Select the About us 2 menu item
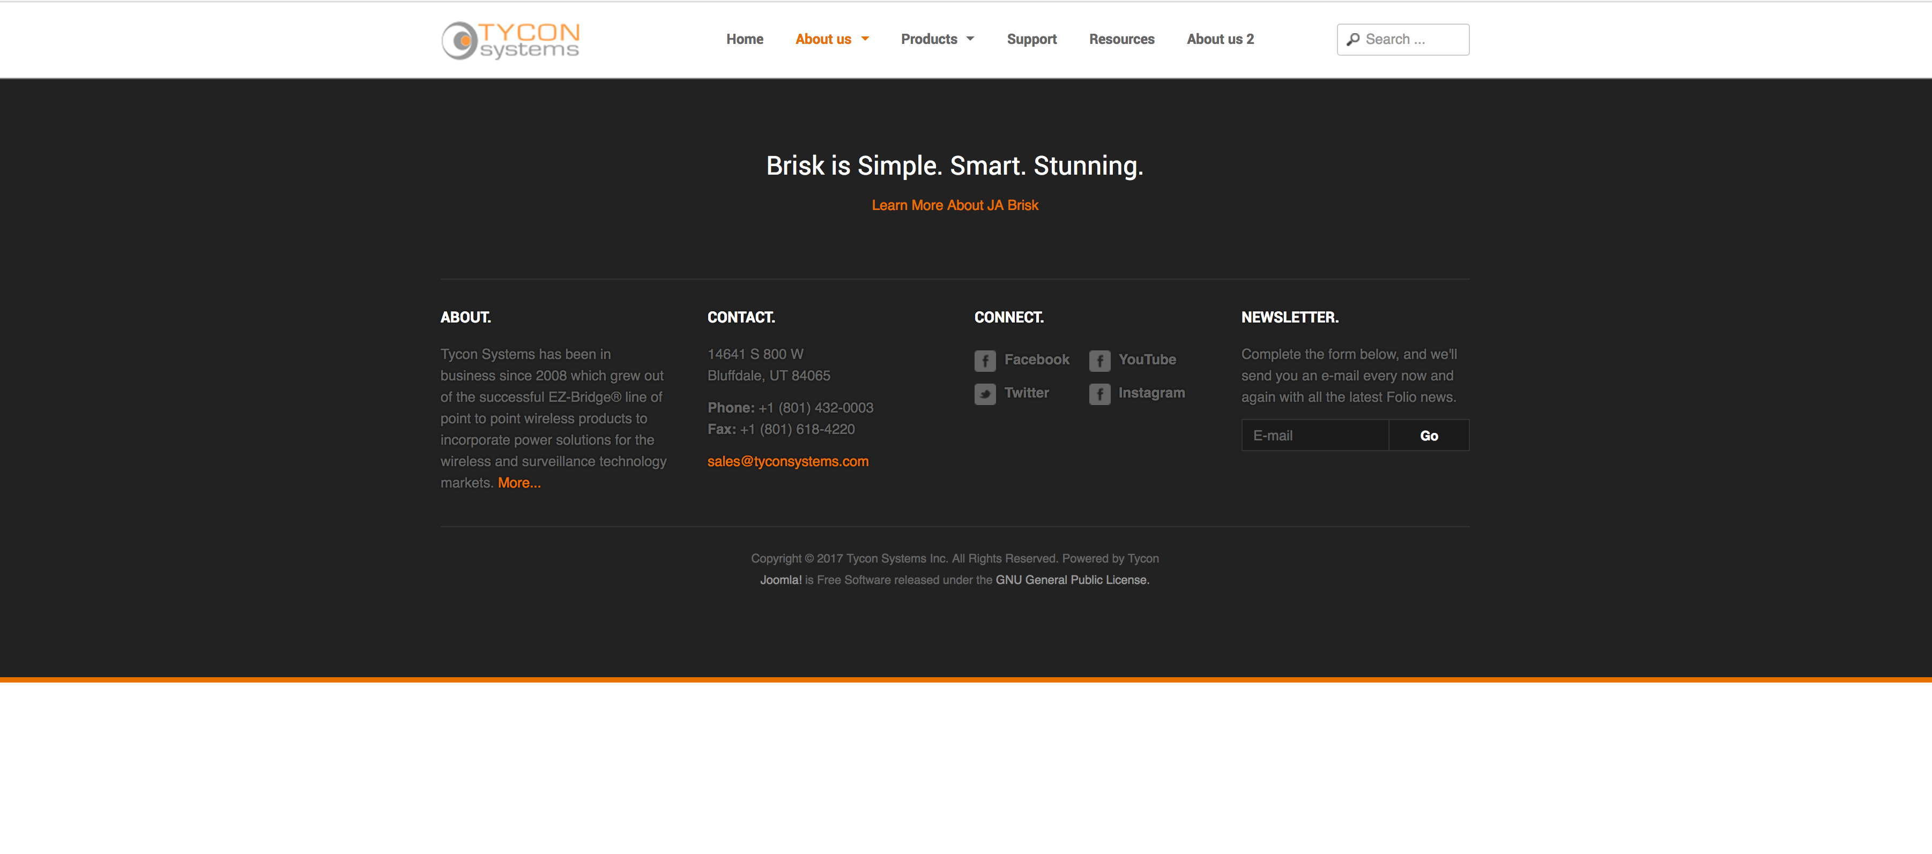This screenshot has height=854, width=1932. (x=1220, y=39)
